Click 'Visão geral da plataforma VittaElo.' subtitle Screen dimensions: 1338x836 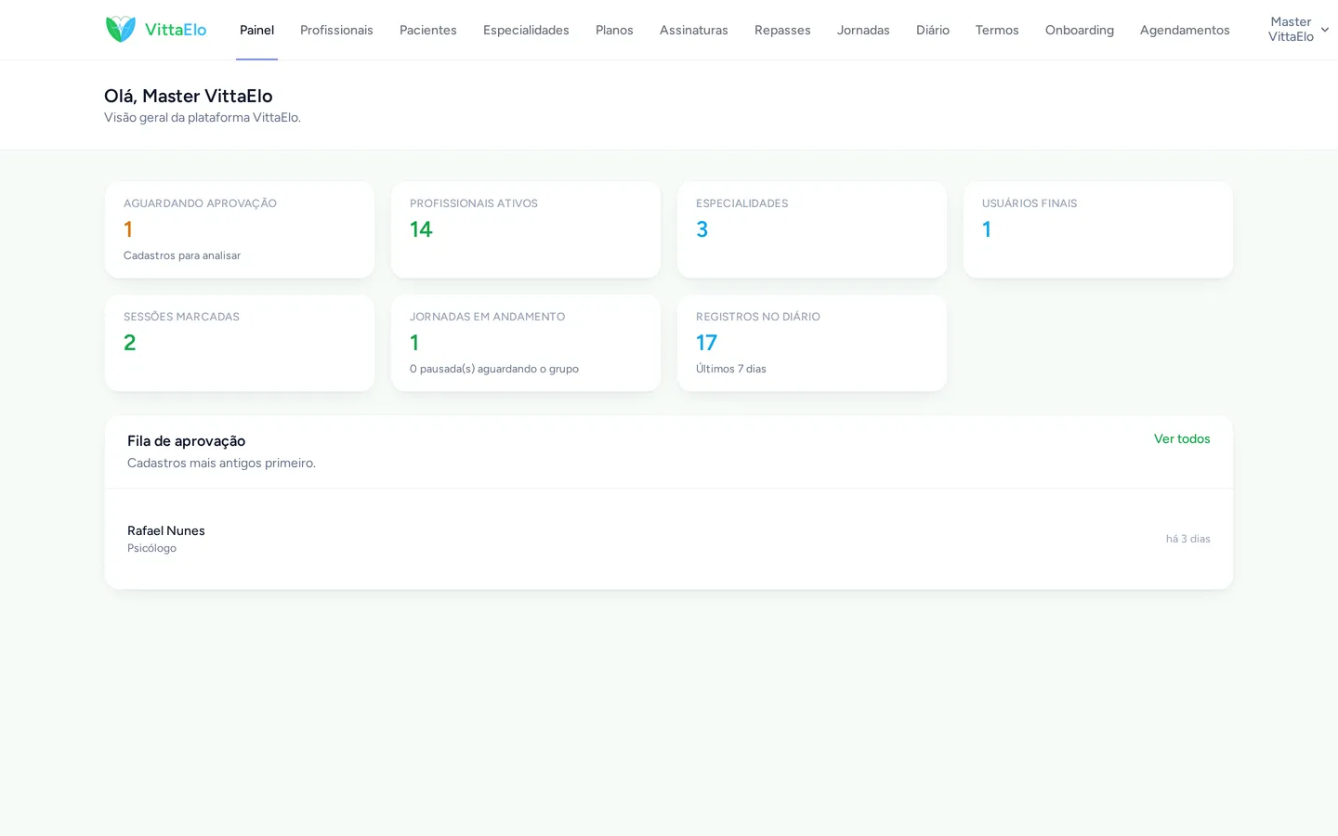[x=203, y=117]
